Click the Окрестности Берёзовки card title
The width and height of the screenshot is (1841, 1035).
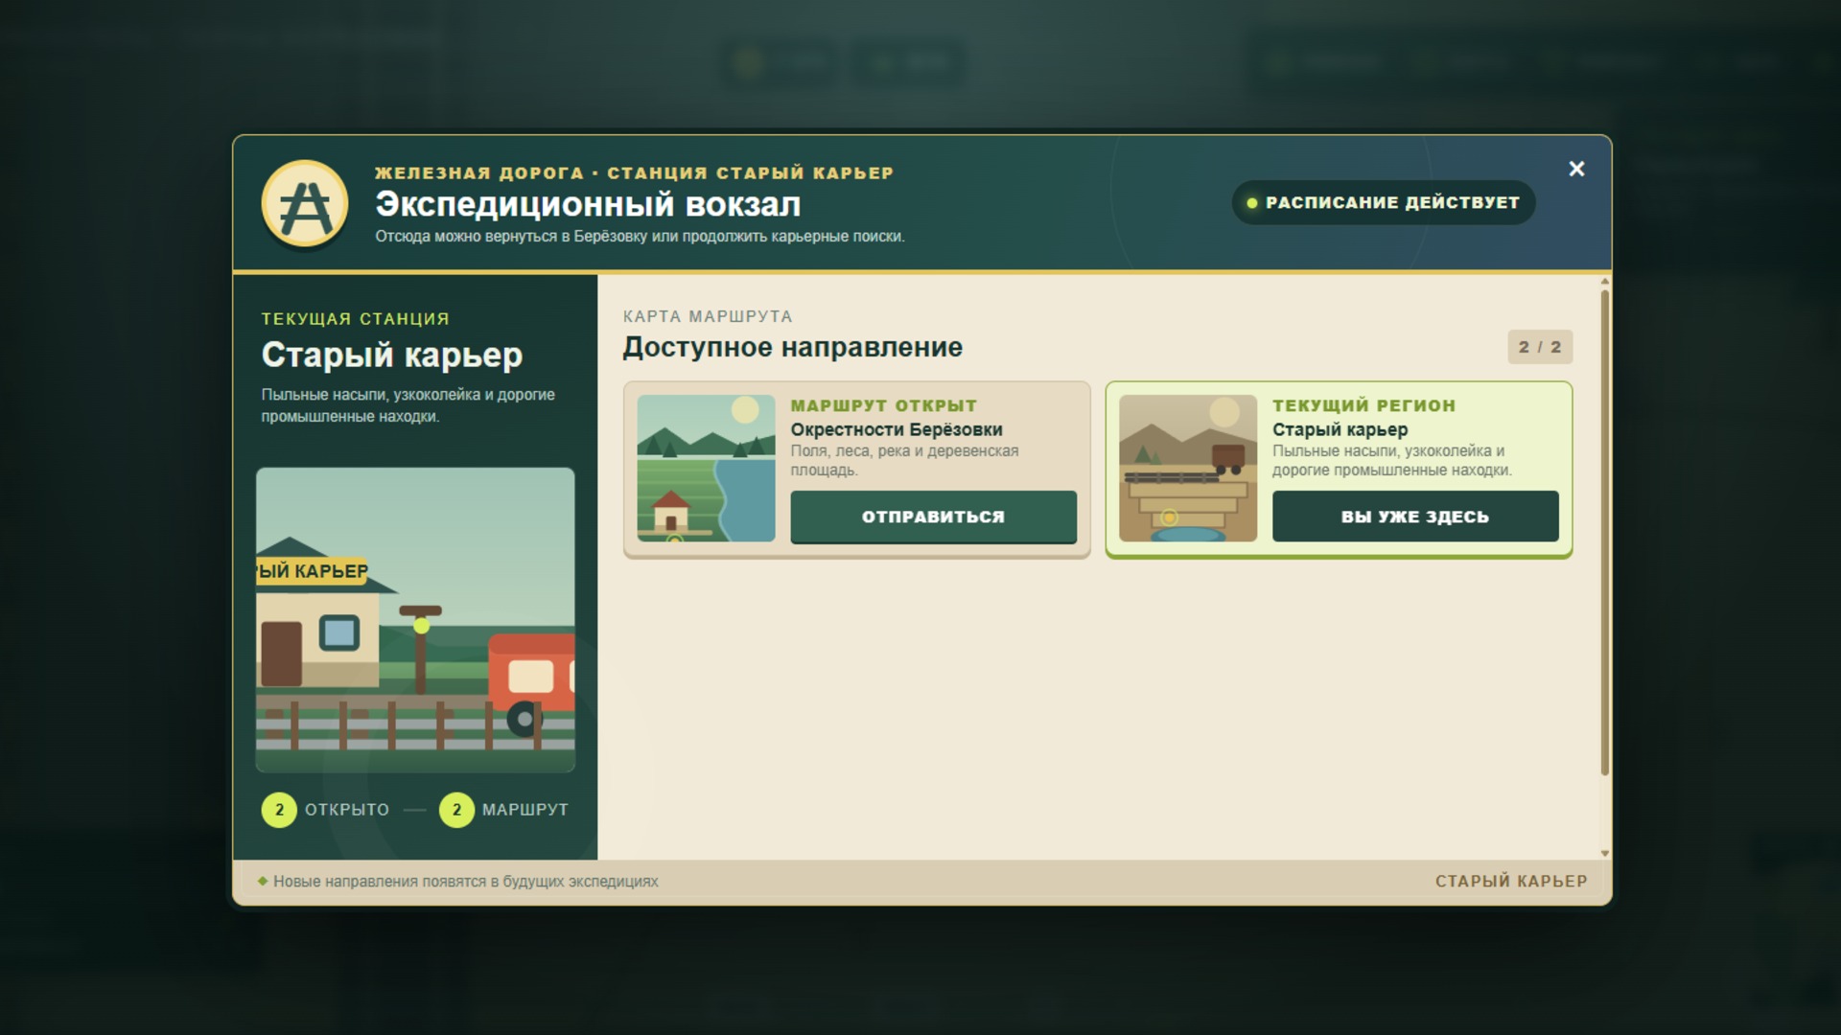pos(897,429)
